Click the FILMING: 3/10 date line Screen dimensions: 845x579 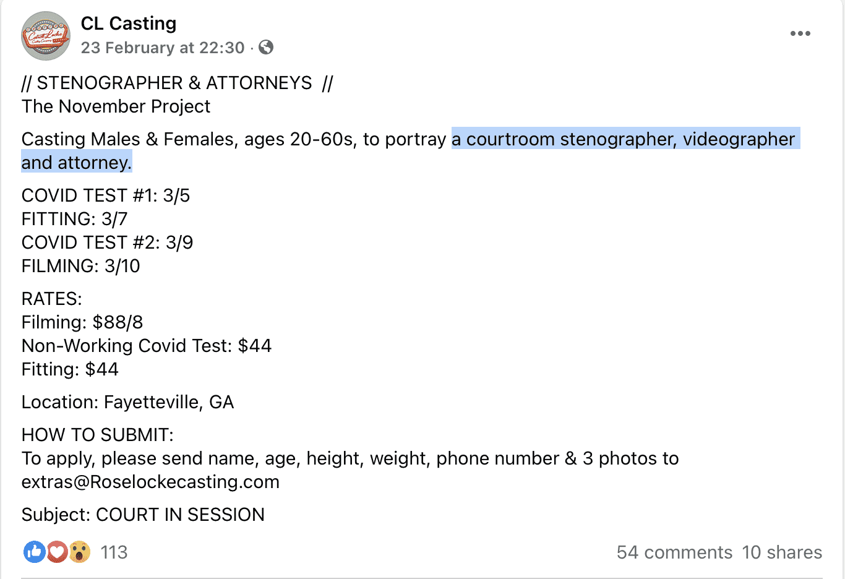tap(80, 266)
